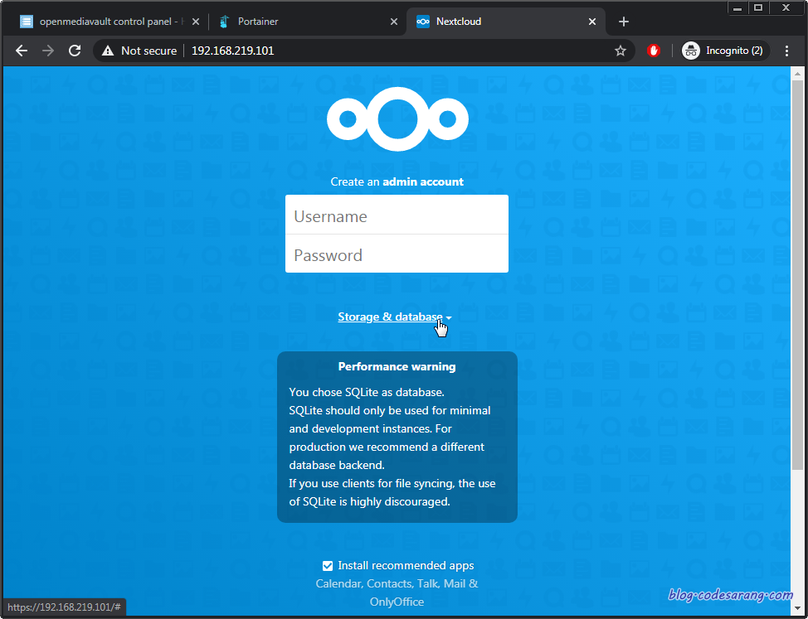808x619 pixels.
Task: Click the Username input field
Action: pos(397,215)
